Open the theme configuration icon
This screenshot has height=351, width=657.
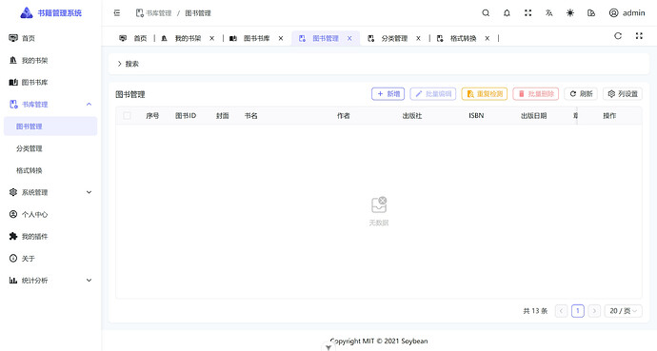pos(591,13)
